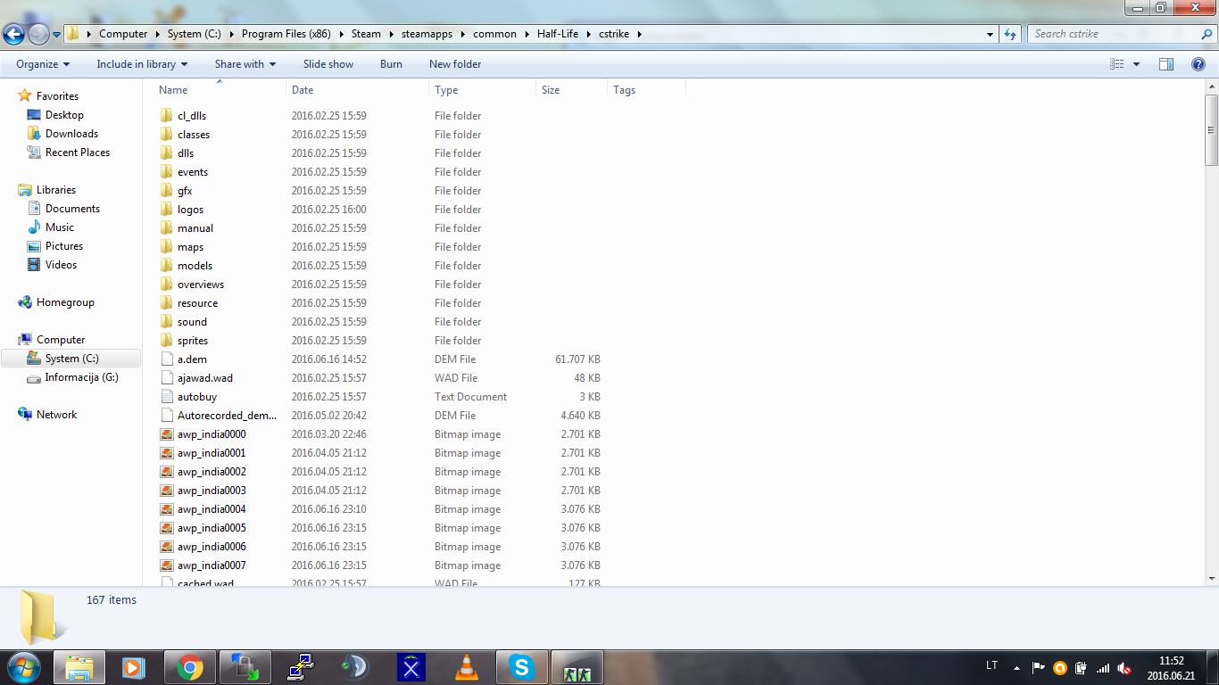This screenshot has height=685, width=1219.
Task: Open the address bar history dropdown arrow
Action: tap(991, 34)
